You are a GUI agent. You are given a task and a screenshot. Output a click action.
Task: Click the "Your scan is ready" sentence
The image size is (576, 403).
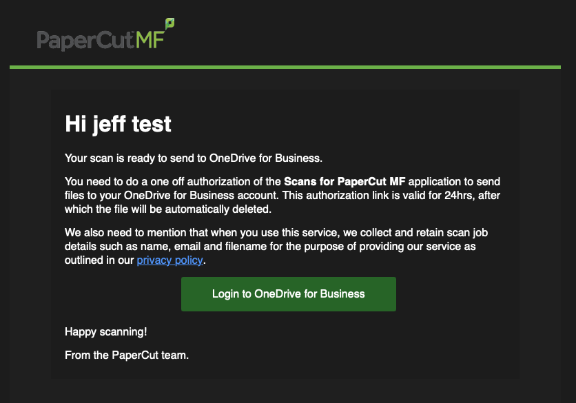tap(193, 158)
